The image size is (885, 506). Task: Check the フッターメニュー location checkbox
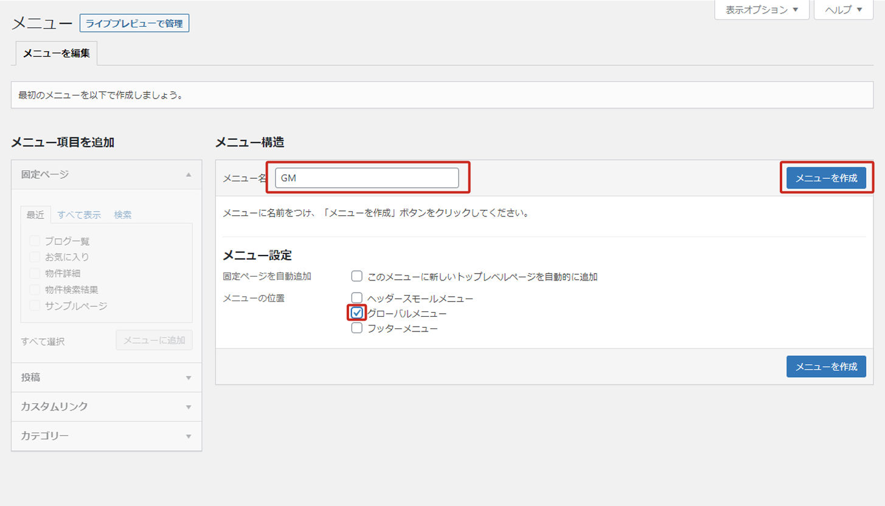[x=357, y=328]
